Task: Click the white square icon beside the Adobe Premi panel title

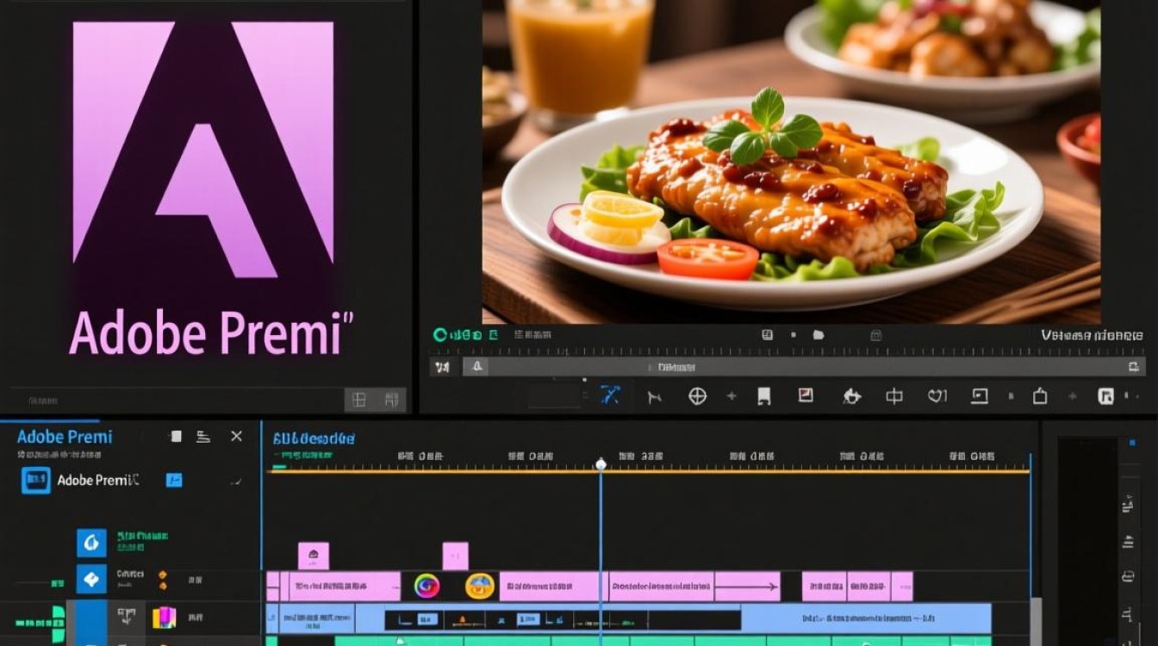Action: 176,437
